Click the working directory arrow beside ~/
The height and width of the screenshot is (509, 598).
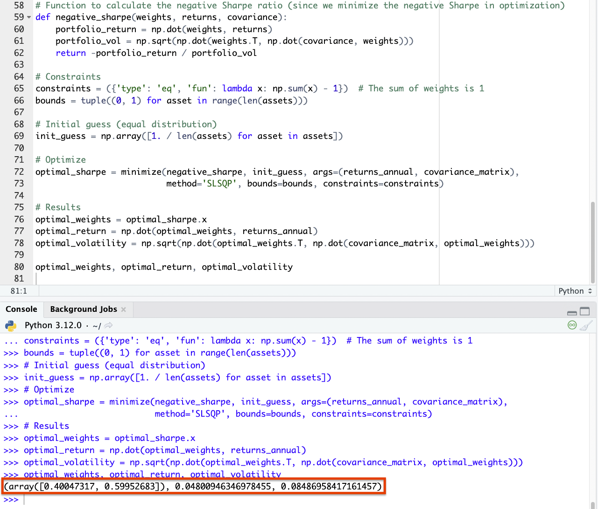(x=108, y=325)
